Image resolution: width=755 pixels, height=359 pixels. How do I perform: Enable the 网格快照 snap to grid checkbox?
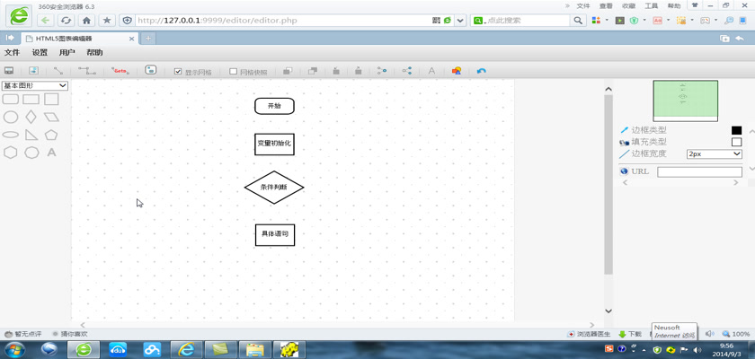[x=233, y=72]
